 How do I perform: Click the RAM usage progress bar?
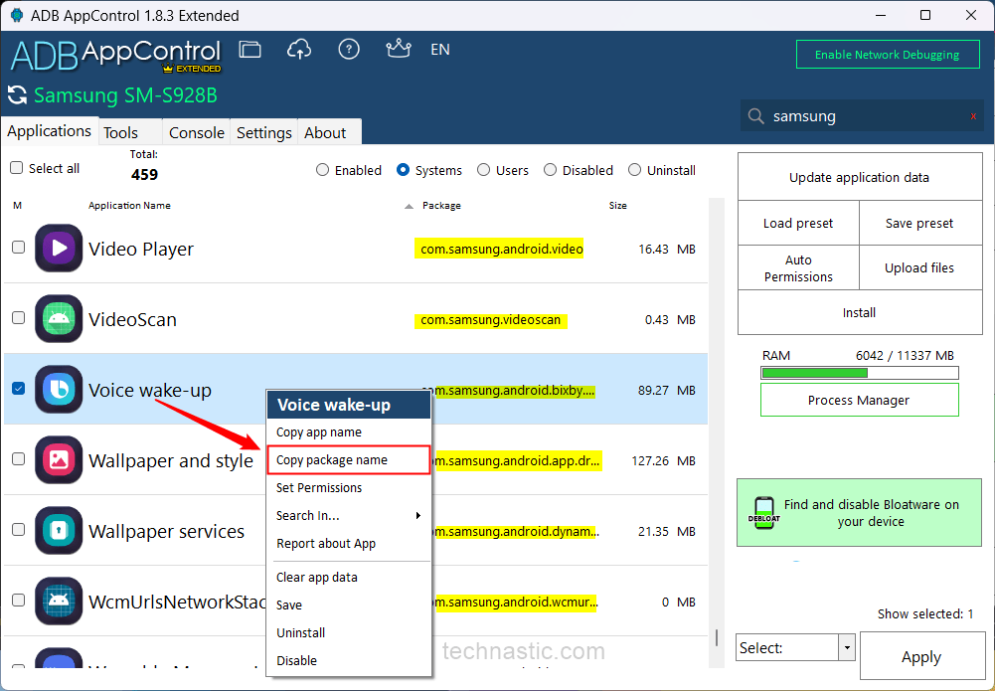(x=859, y=374)
